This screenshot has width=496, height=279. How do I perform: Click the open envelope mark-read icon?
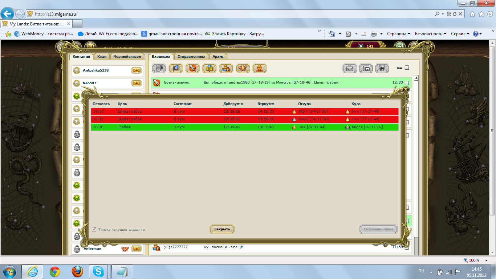tap(350, 68)
